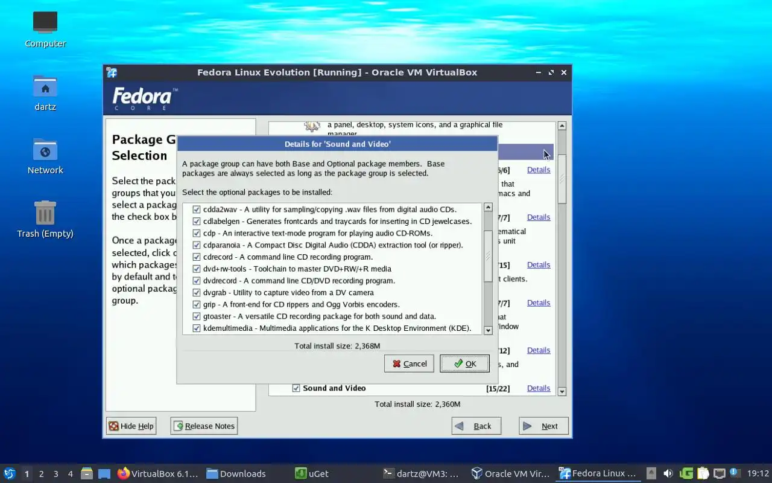Open the clipboard manager tray icon
Image resolution: width=772 pixels, height=483 pixels.
pos(703,473)
